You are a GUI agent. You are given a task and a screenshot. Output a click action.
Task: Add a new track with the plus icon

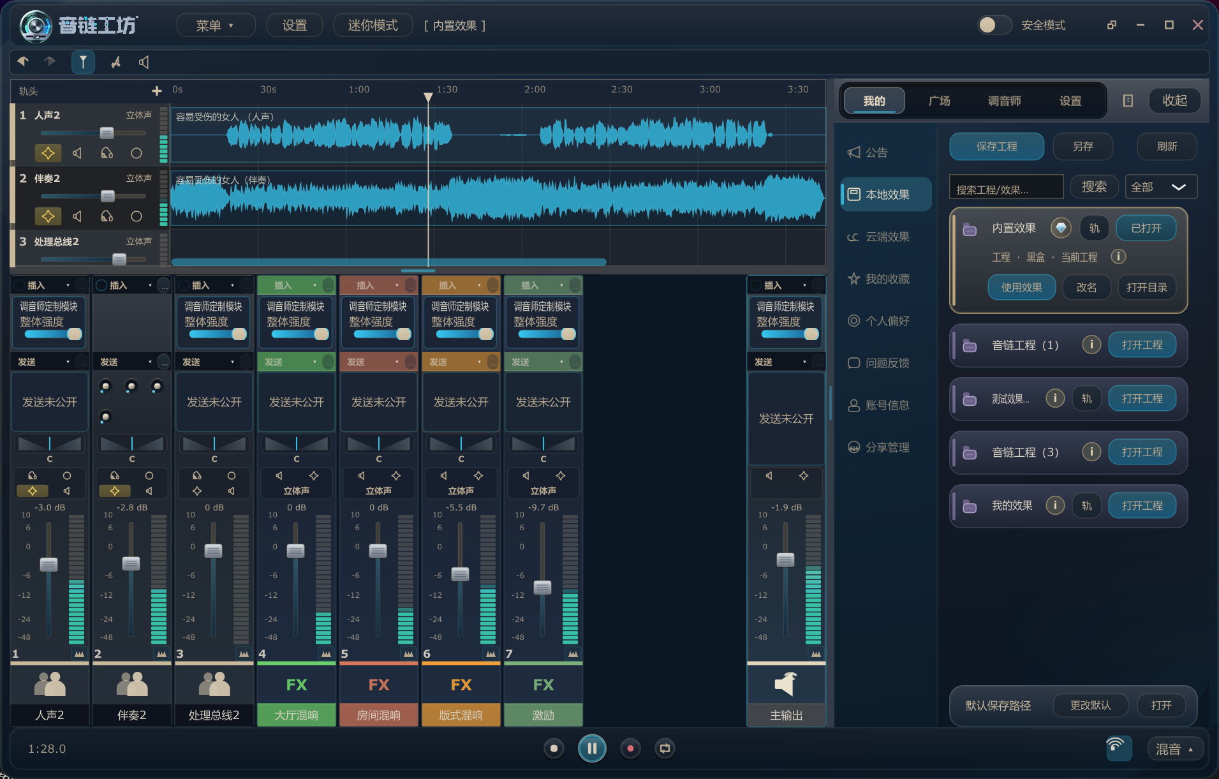pos(157,91)
